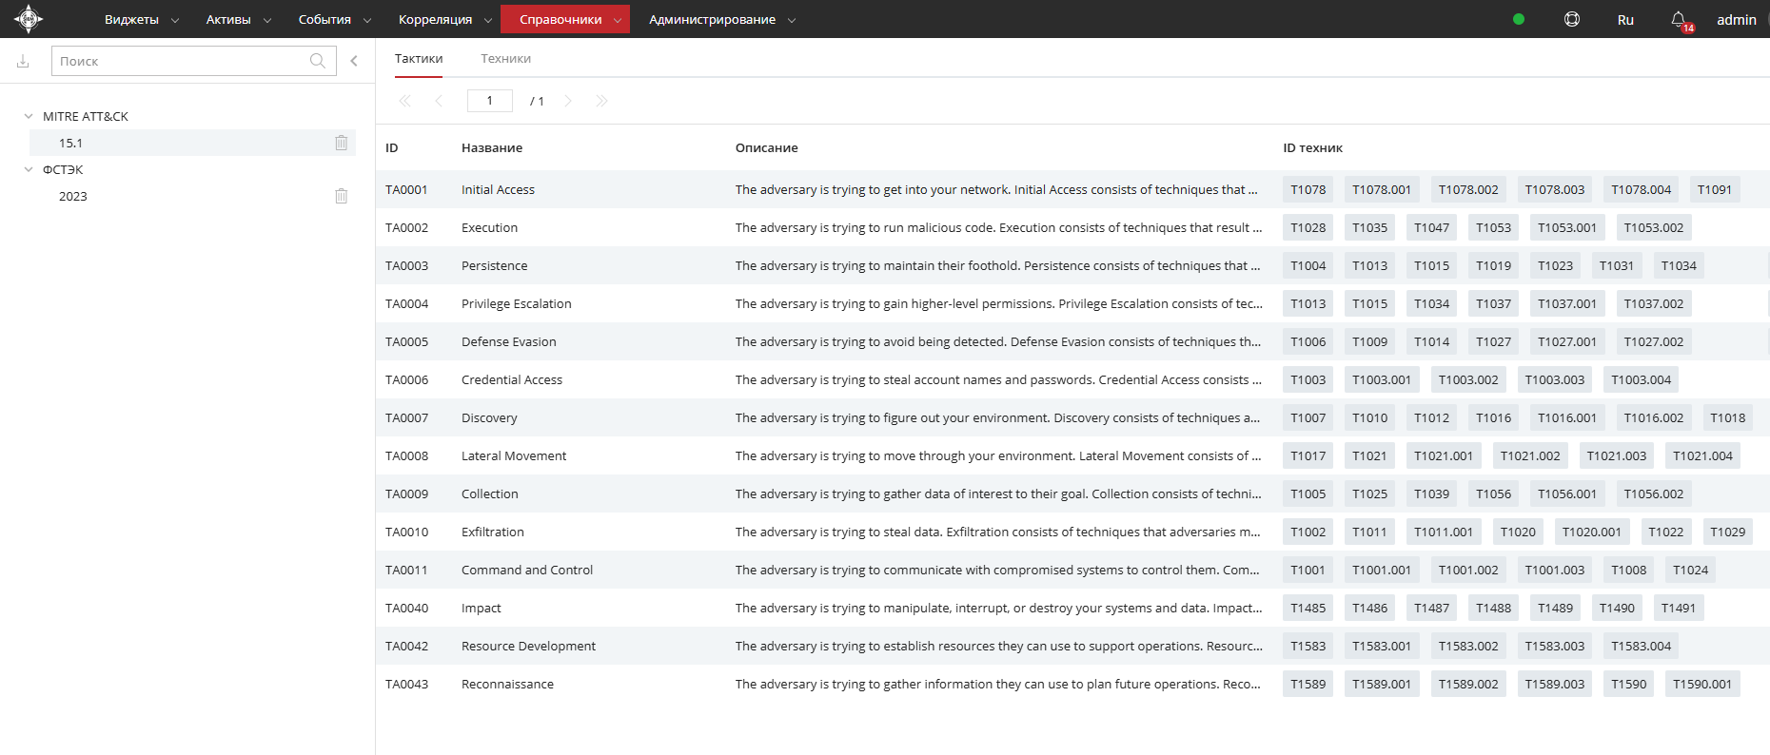
Task: Collapse the ФСТЭК tree node
Action: [x=29, y=169]
